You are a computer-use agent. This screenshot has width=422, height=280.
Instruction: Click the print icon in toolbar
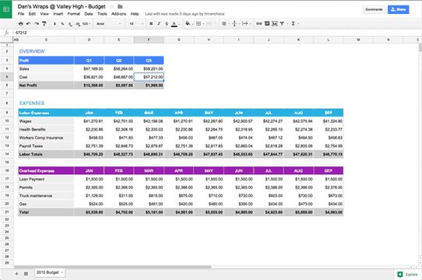pos(21,23)
